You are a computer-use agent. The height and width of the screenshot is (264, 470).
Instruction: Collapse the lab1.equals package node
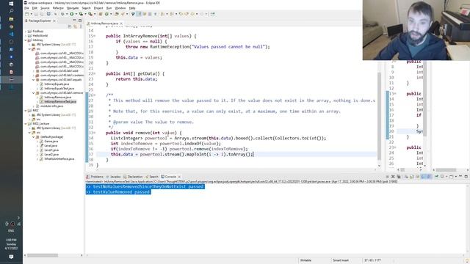tap(34, 80)
